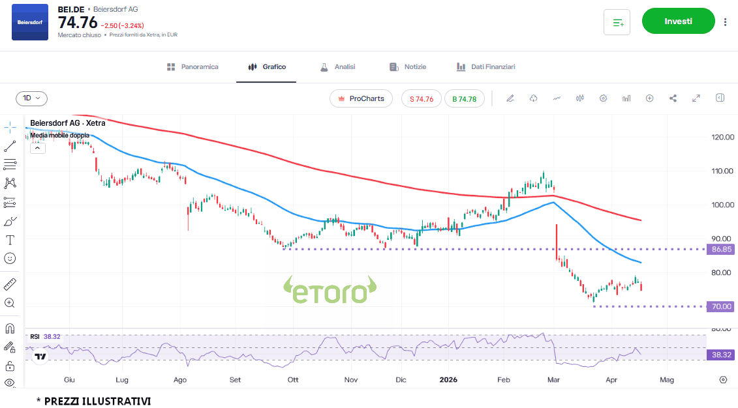Open the 1D timeframe dropdown
Image resolution: width=738 pixels, height=408 pixels.
pos(31,98)
